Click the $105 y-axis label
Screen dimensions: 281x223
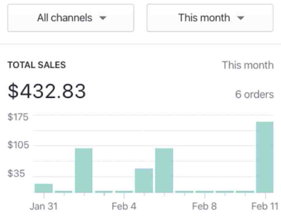coord(18,145)
